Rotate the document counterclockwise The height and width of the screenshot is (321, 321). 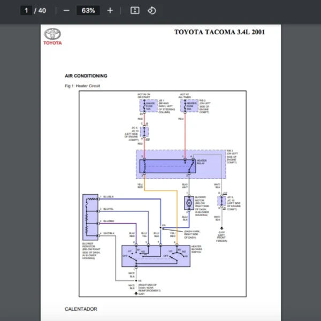(151, 10)
